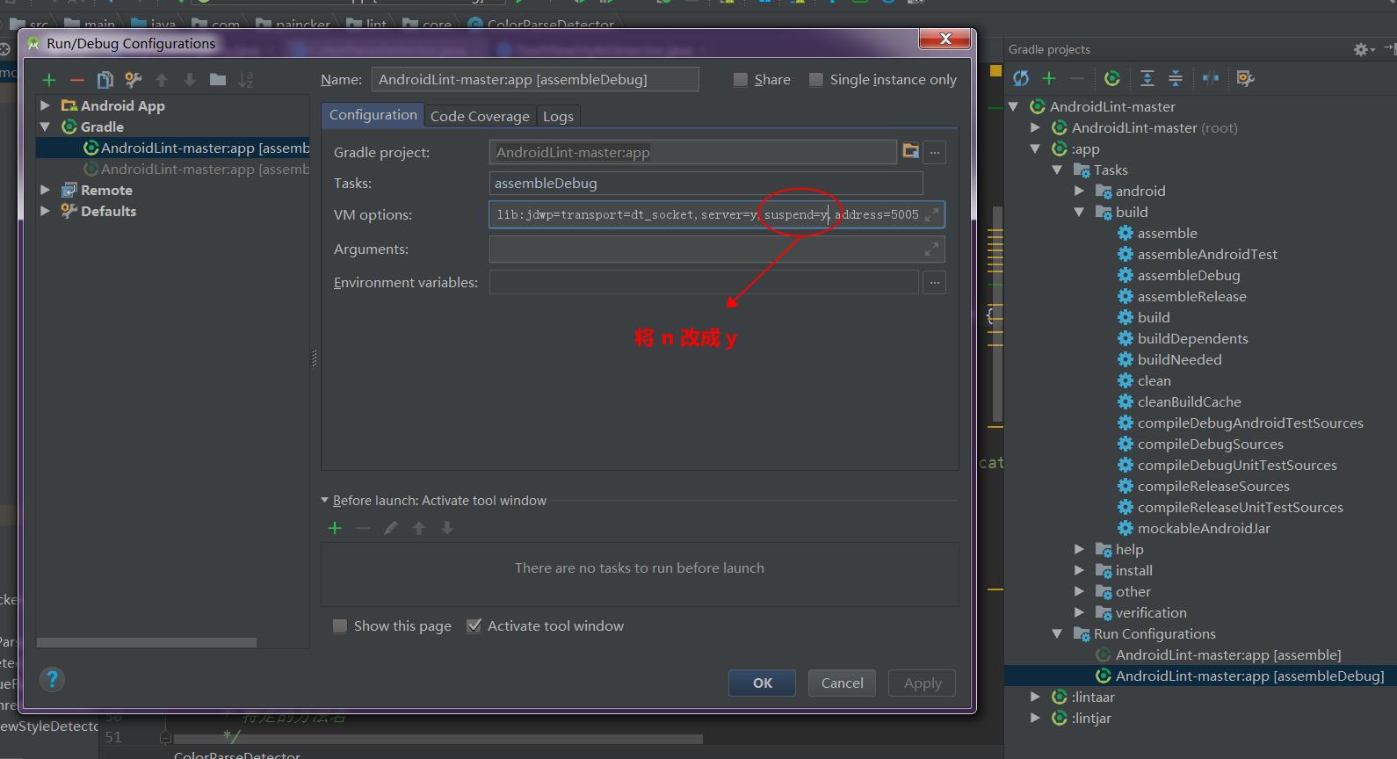Create new configuration folder icon
The image size is (1397, 759).
218,80
